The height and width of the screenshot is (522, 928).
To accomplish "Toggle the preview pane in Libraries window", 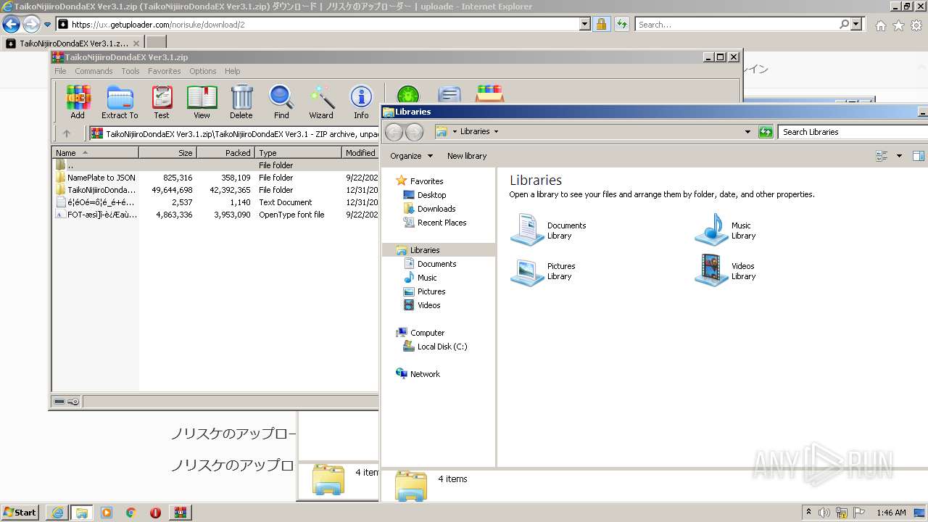I will tap(919, 156).
